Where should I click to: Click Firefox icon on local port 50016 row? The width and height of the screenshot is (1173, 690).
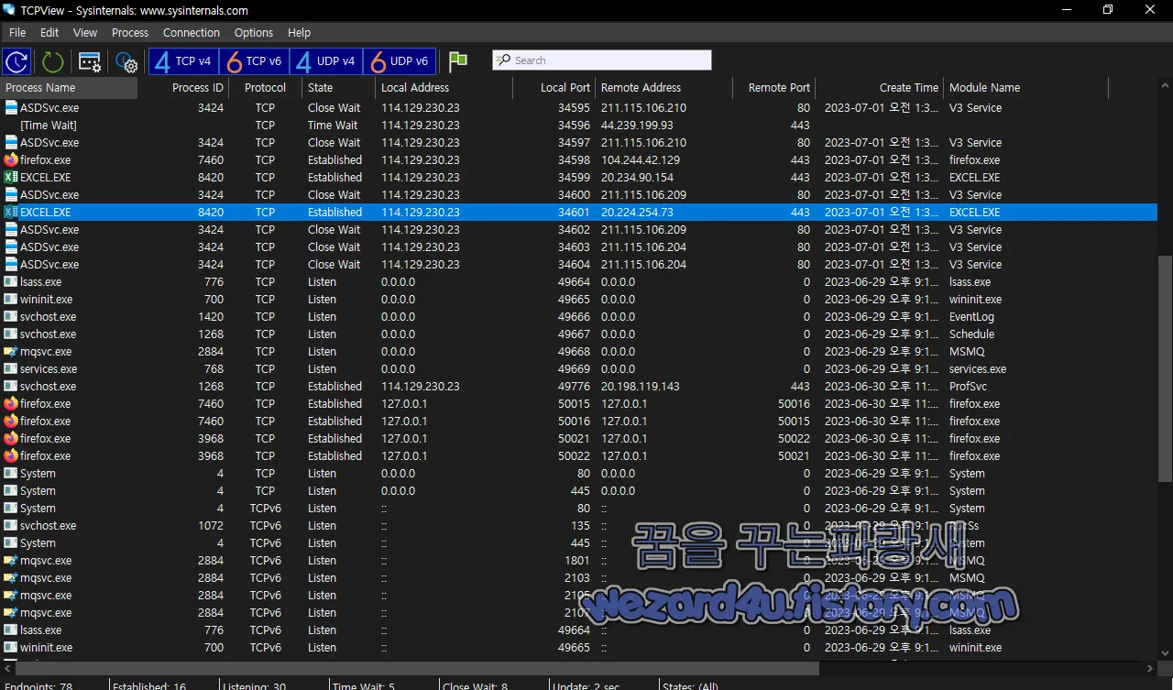click(x=11, y=421)
